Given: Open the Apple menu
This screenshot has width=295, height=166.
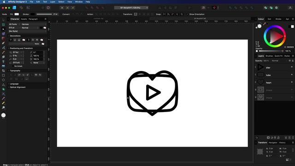Looking at the screenshot, I should (x=4, y=2).
